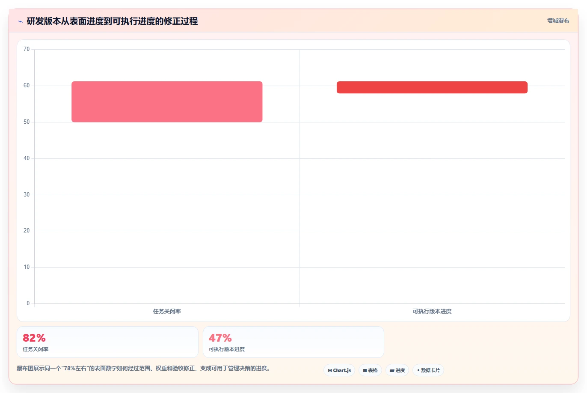This screenshot has width=587, height=393.
Task: Select the Chart.js tag chip
Action: pos(339,370)
